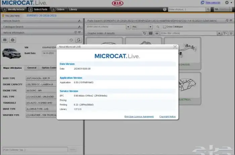The width and height of the screenshot is (235, 155).
Task: Collapse the Catalogue Search panel
Action: click(x=79, y=27)
